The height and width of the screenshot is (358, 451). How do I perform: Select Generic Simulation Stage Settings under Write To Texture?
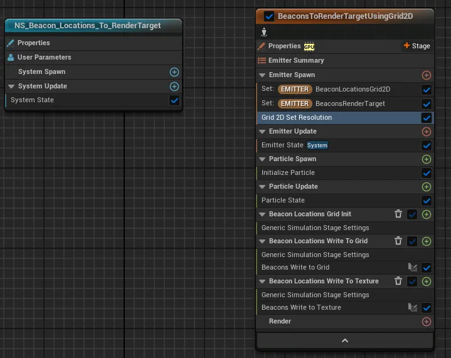pos(345,295)
